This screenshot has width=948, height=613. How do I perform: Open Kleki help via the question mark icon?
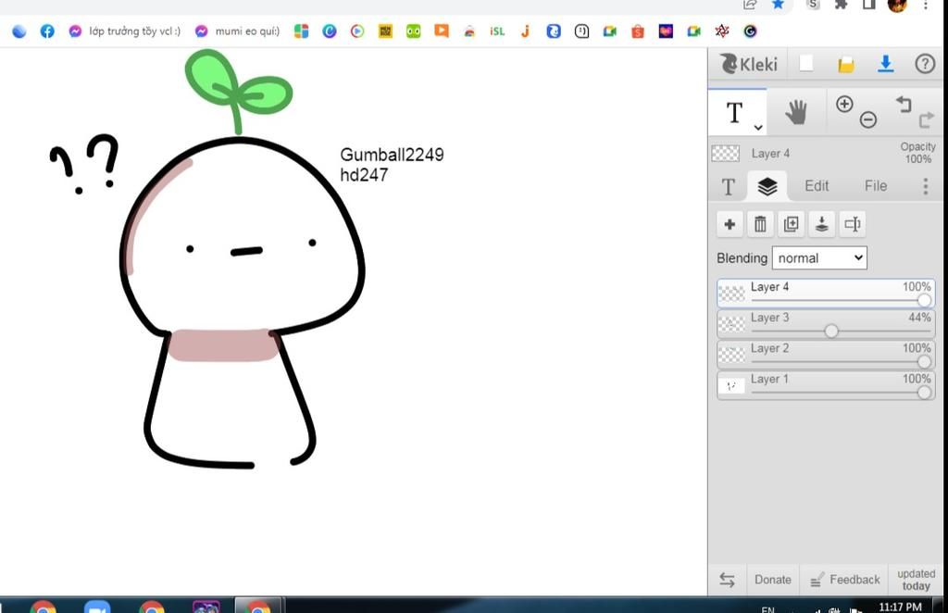point(925,64)
